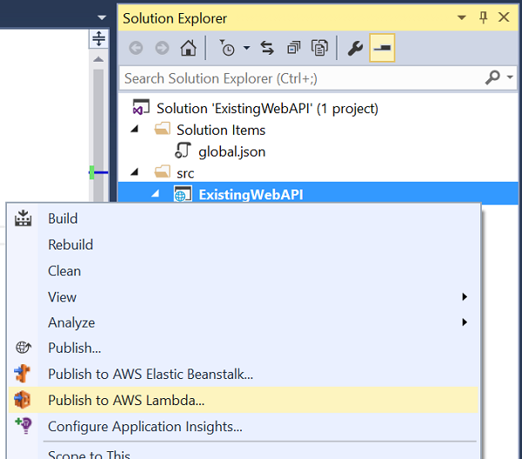Click the Search Solution Explorer field
522x459 pixels.
[318, 78]
